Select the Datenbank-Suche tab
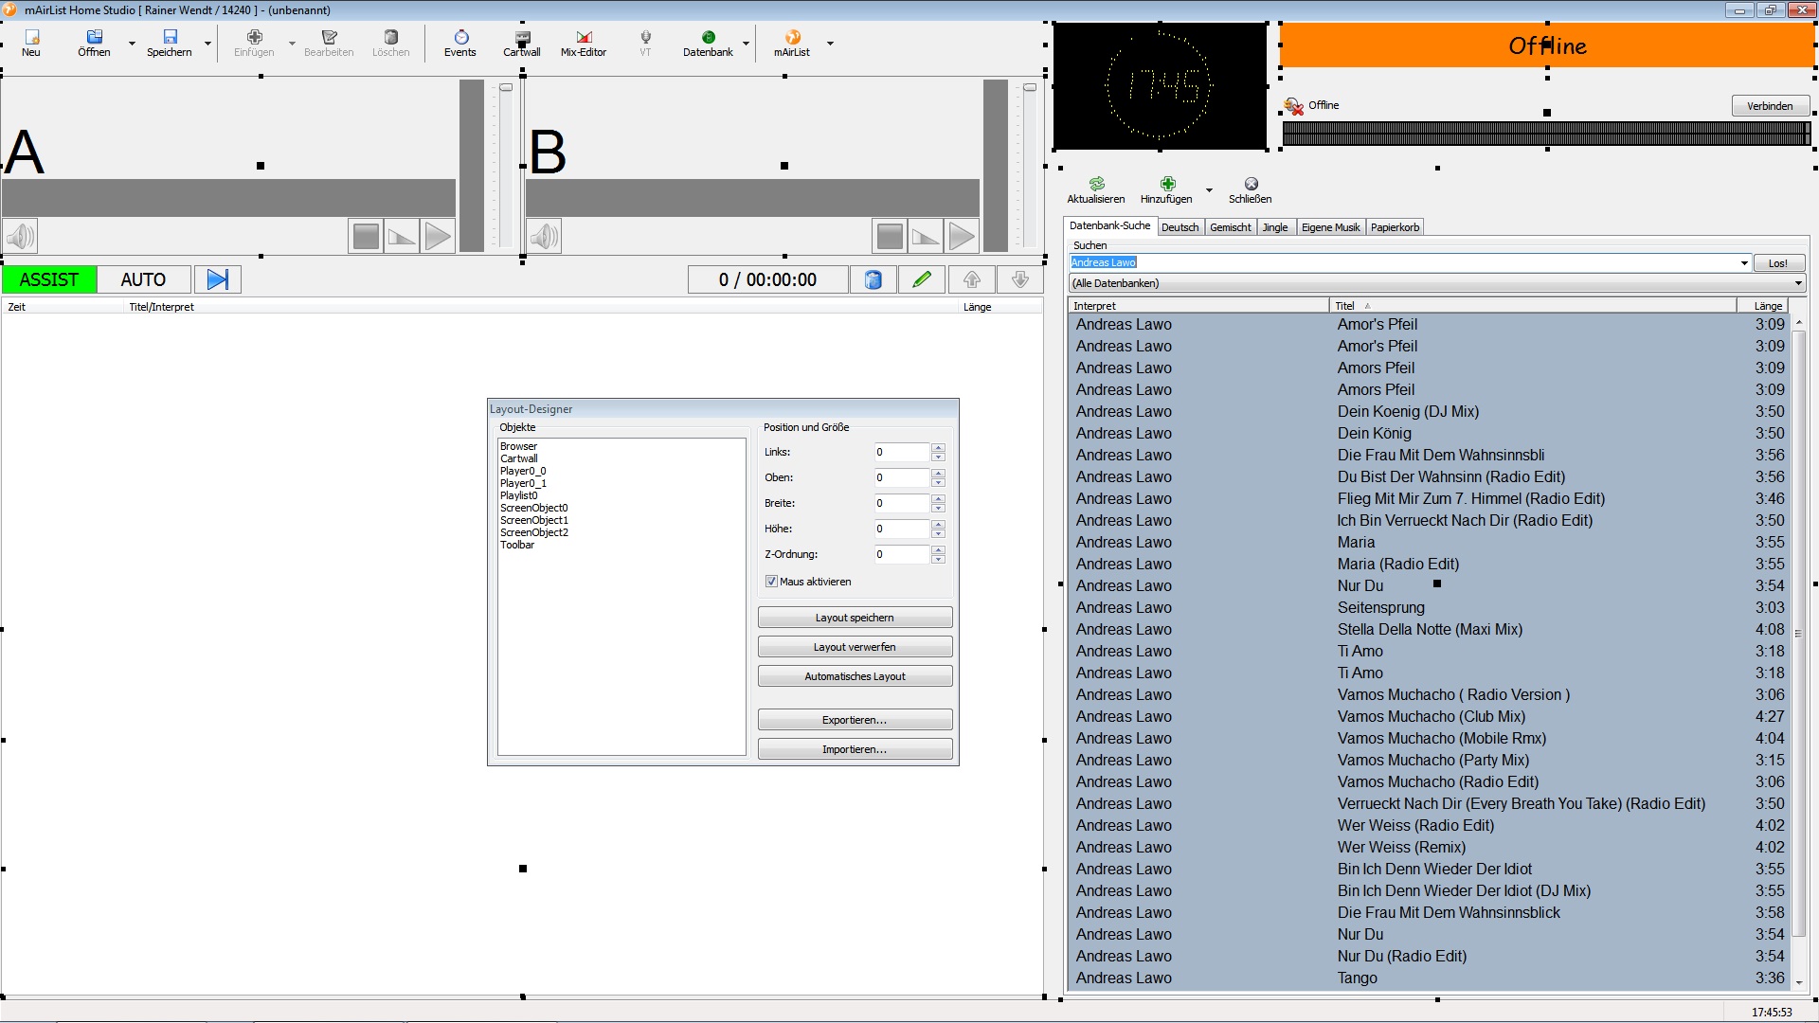Screen dimensions: 1819x1023 point(1109,225)
